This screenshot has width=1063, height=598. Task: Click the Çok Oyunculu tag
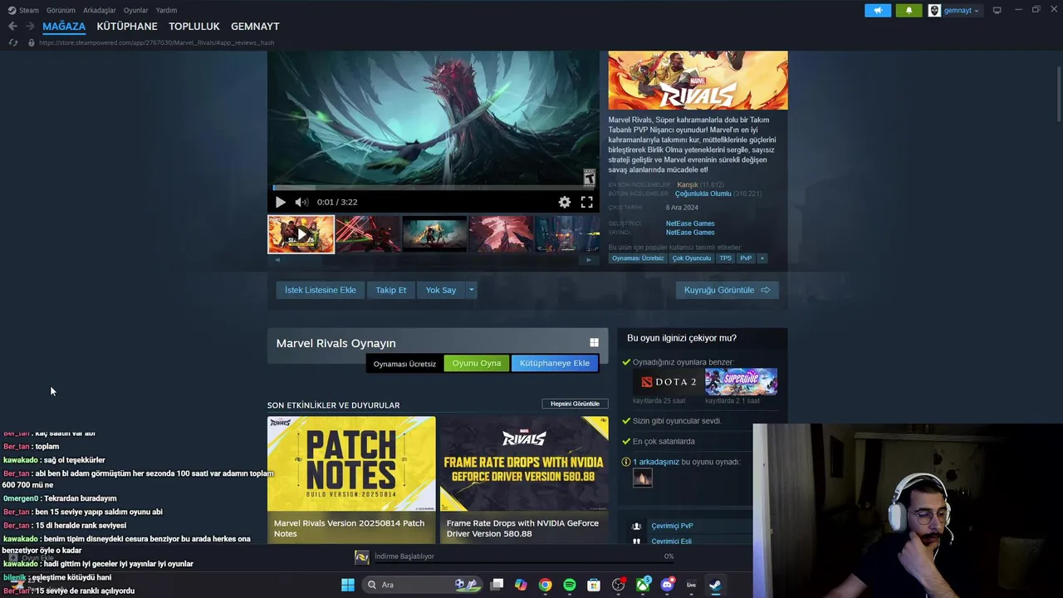click(x=692, y=258)
